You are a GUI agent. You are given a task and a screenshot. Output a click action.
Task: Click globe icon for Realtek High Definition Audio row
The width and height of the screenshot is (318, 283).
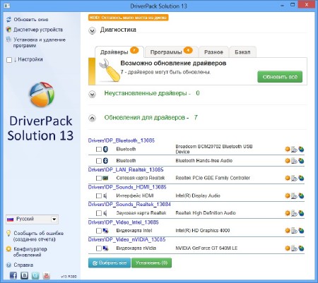[301, 213]
